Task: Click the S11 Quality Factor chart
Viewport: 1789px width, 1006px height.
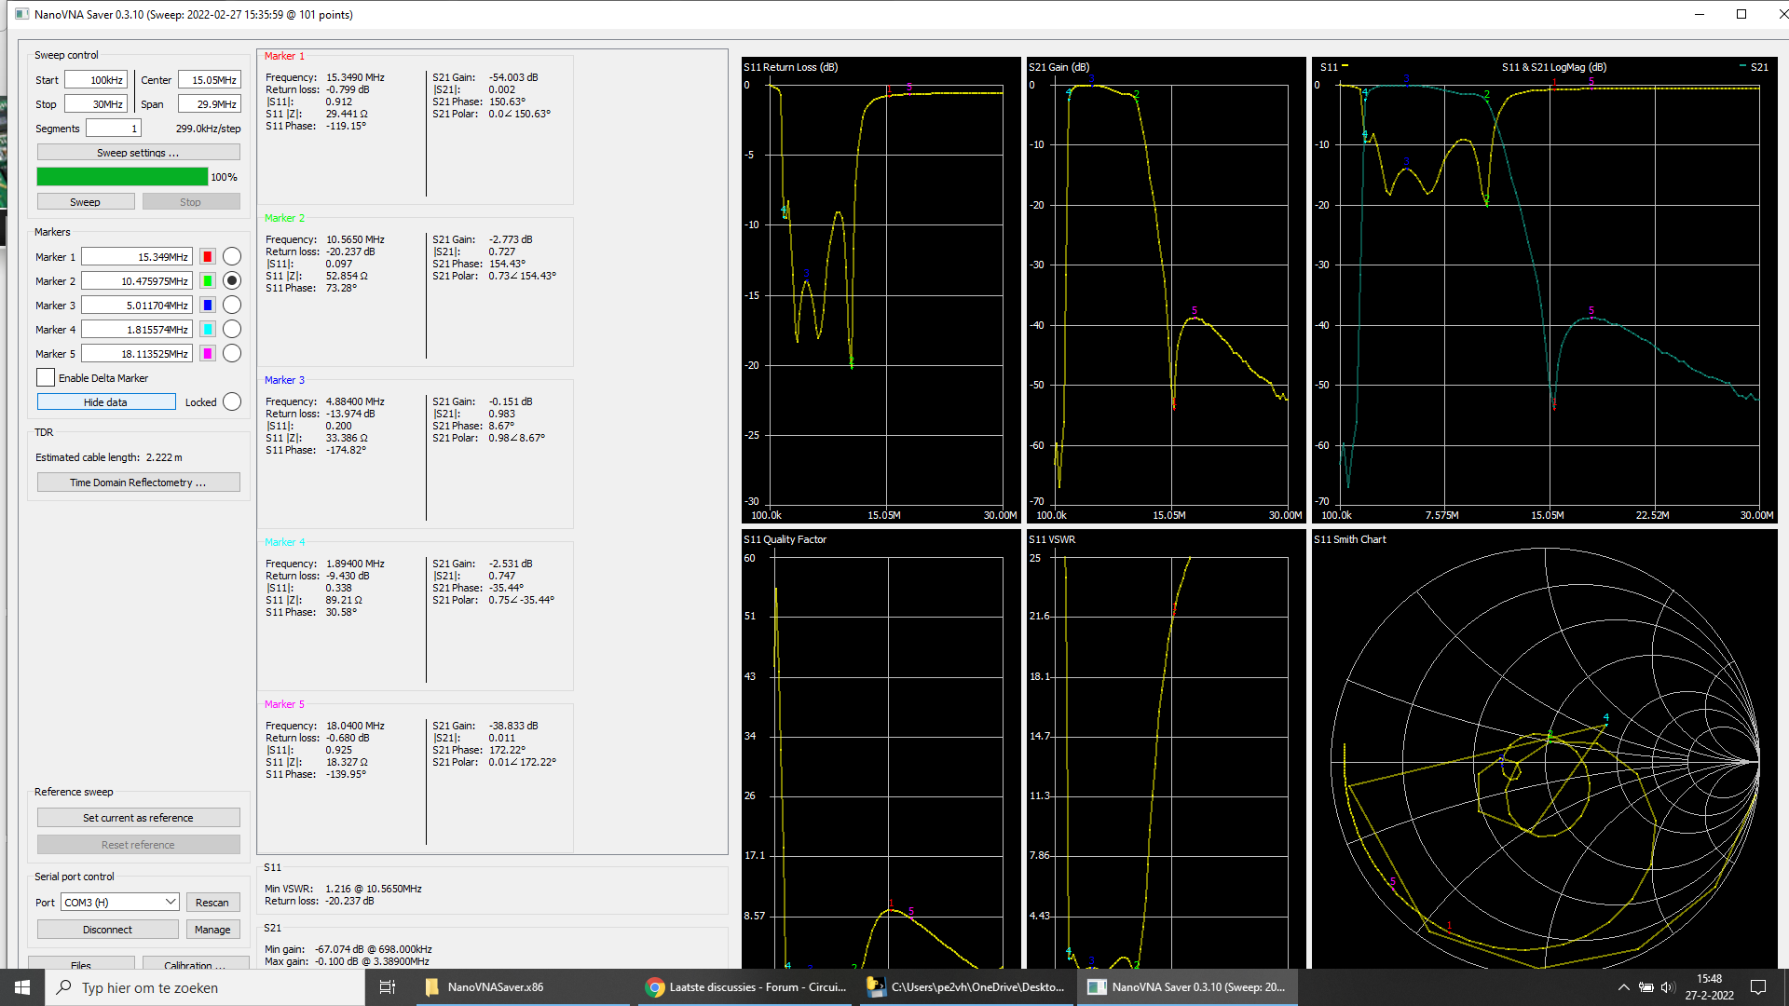Action: [x=881, y=750]
